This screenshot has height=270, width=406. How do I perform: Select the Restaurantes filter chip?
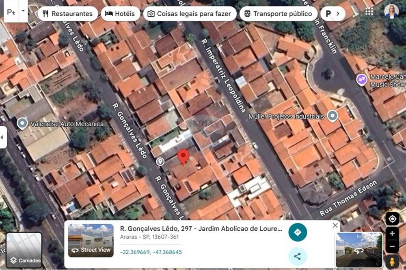coord(68,13)
